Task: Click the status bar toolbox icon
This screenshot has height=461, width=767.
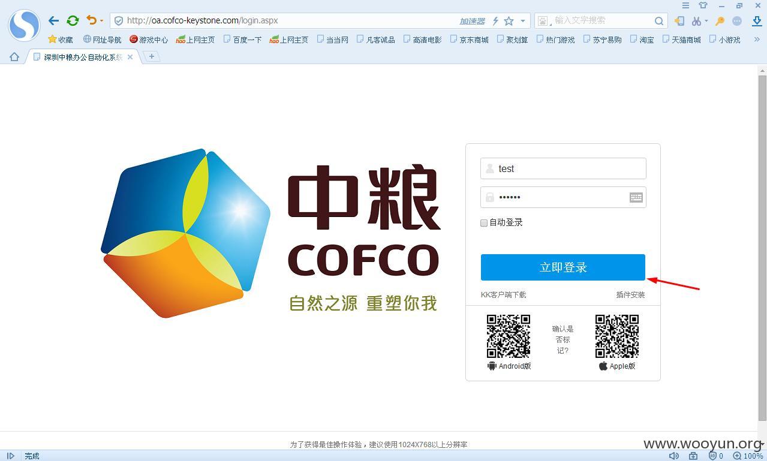Action: [693, 456]
